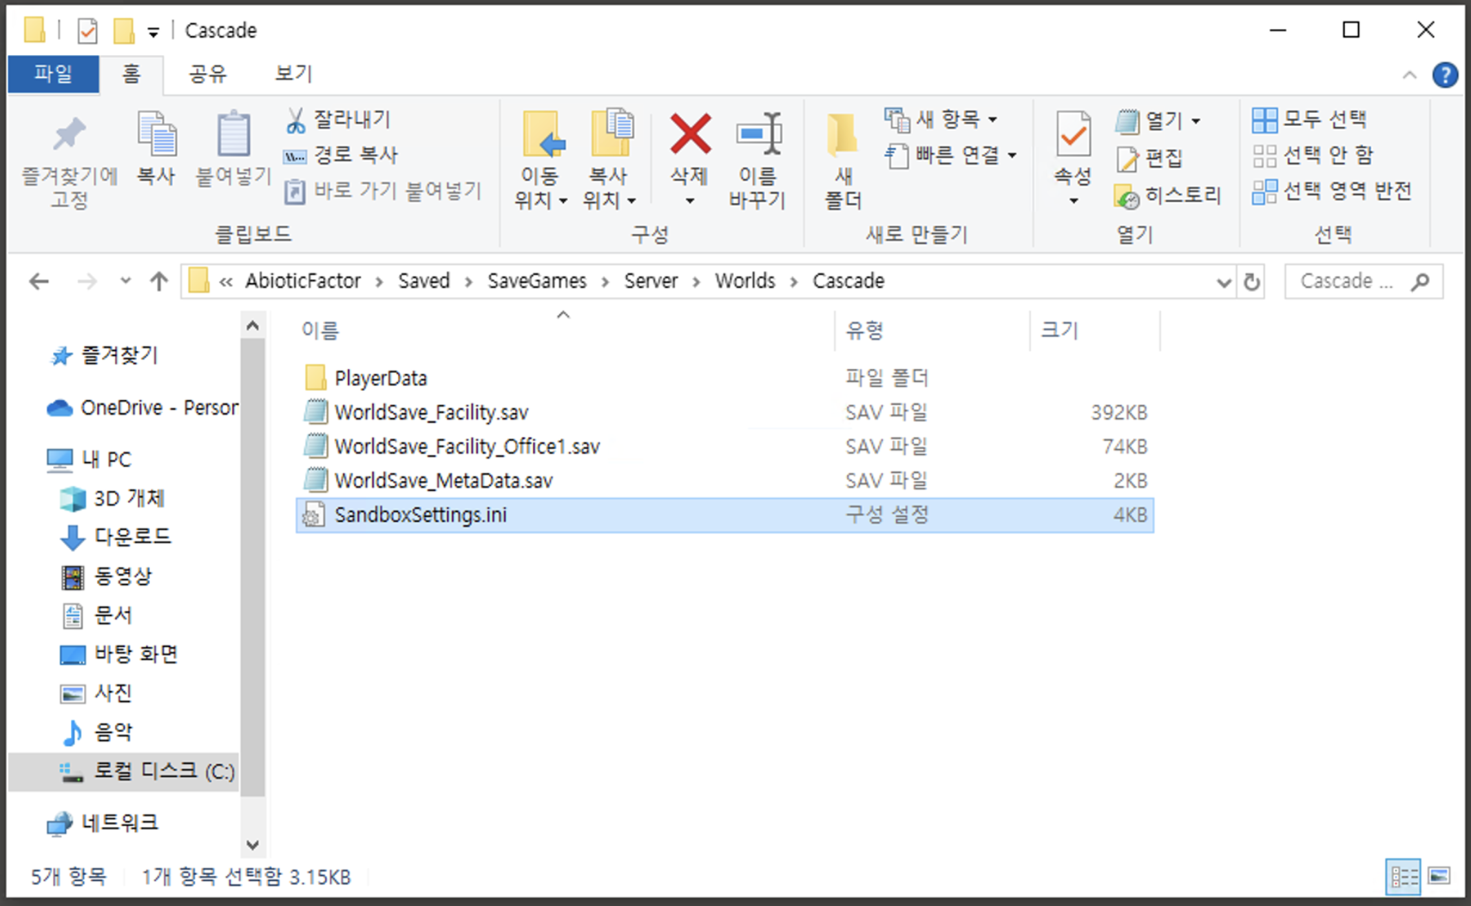Select the PlayerData folder
The width and height of the screenshot is (1471, 906).
click(724, 378)
